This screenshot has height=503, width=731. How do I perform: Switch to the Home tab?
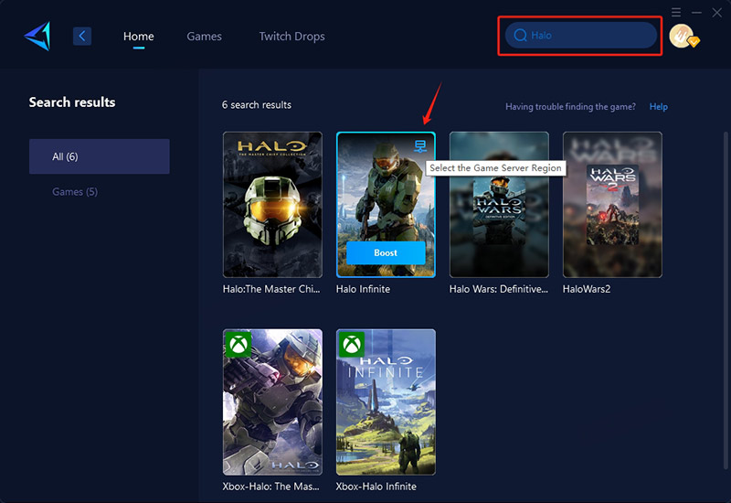pos(139,37)
